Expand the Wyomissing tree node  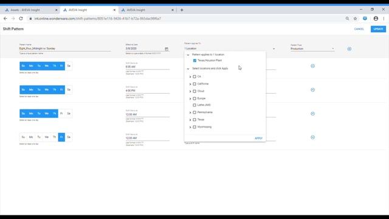(x=190, y=127)
